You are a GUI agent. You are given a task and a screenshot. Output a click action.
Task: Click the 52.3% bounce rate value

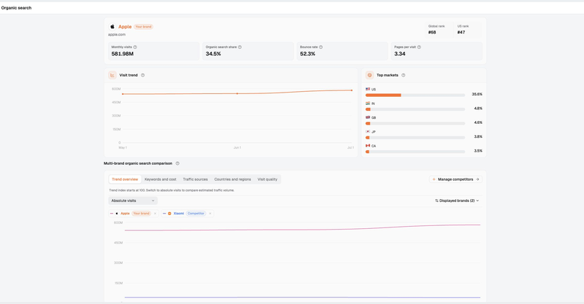coord(307,54)
